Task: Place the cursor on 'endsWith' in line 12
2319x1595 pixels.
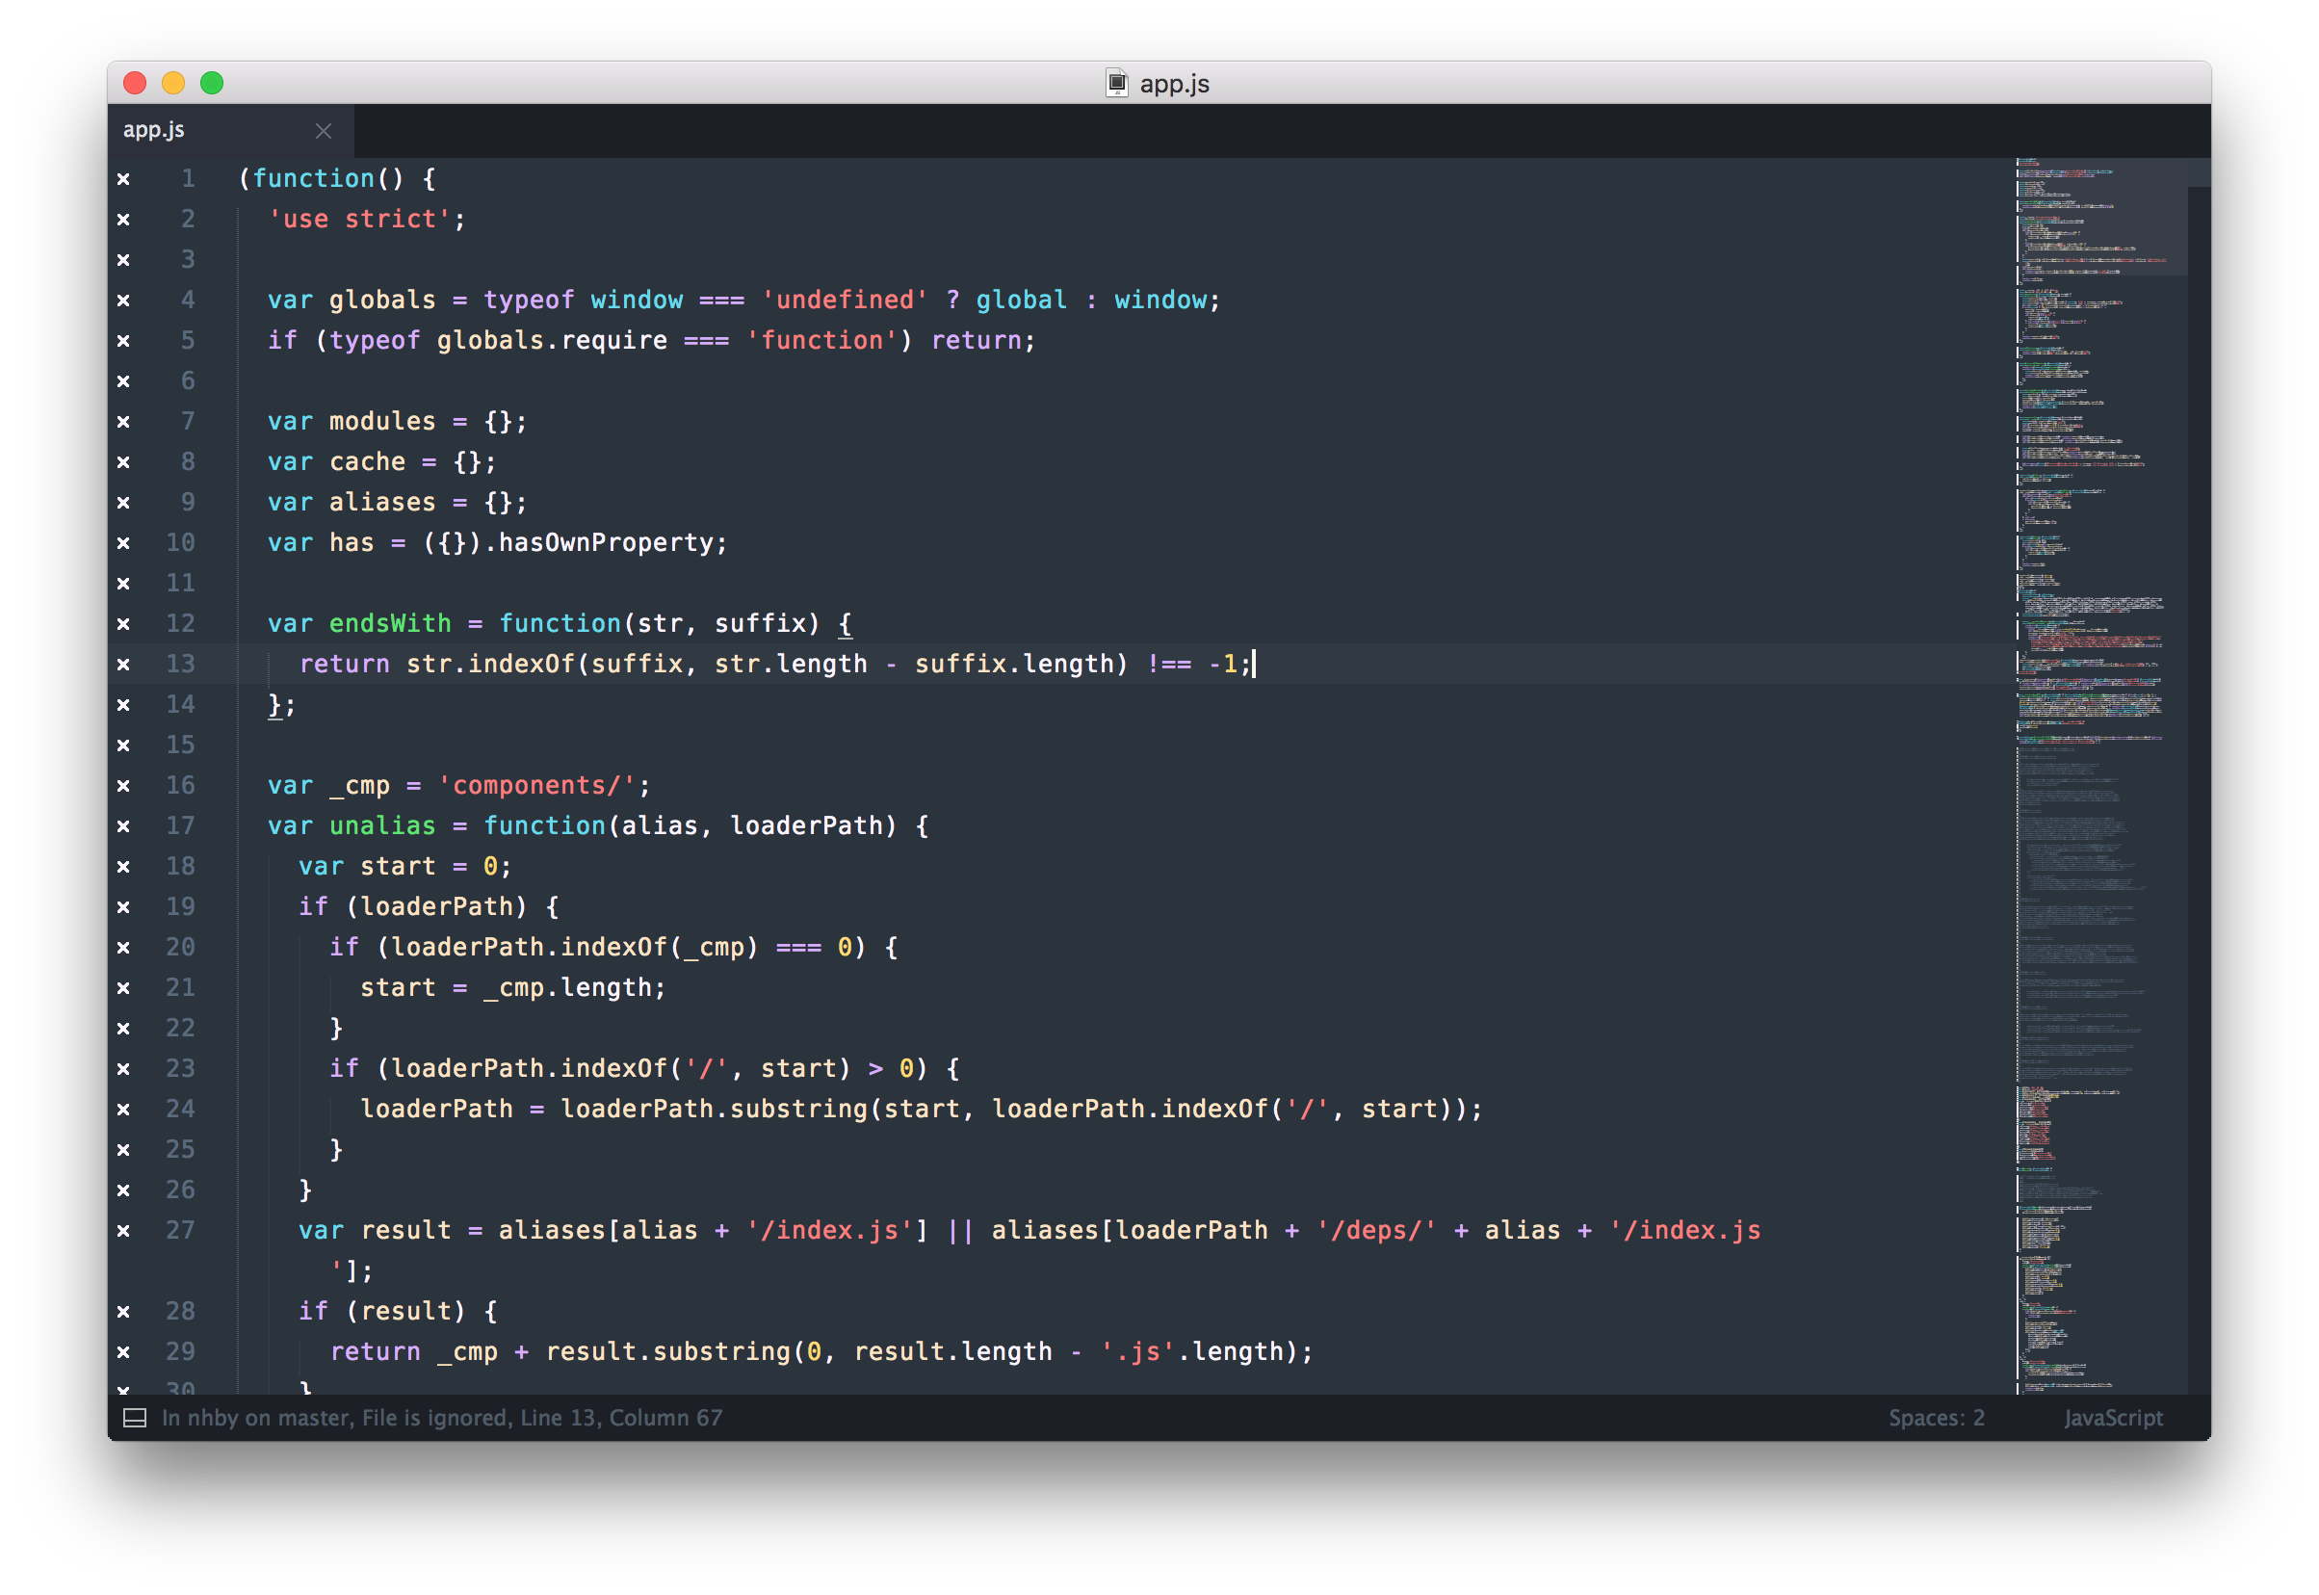Action: (x=390, y=623)
